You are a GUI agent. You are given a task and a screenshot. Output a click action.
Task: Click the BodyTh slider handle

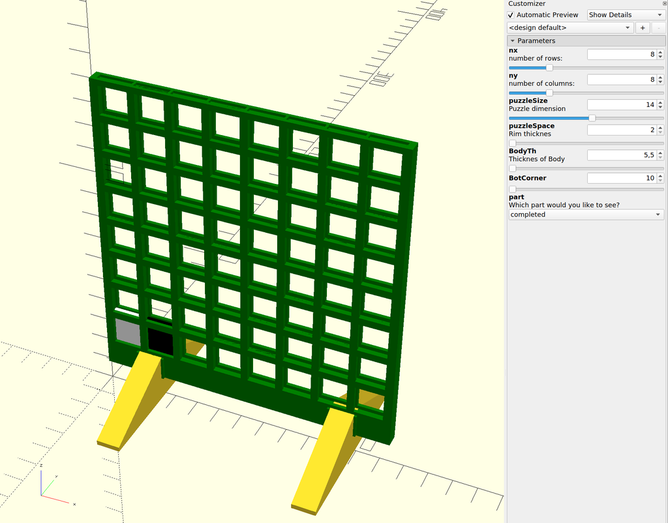[x=512, y=168]
